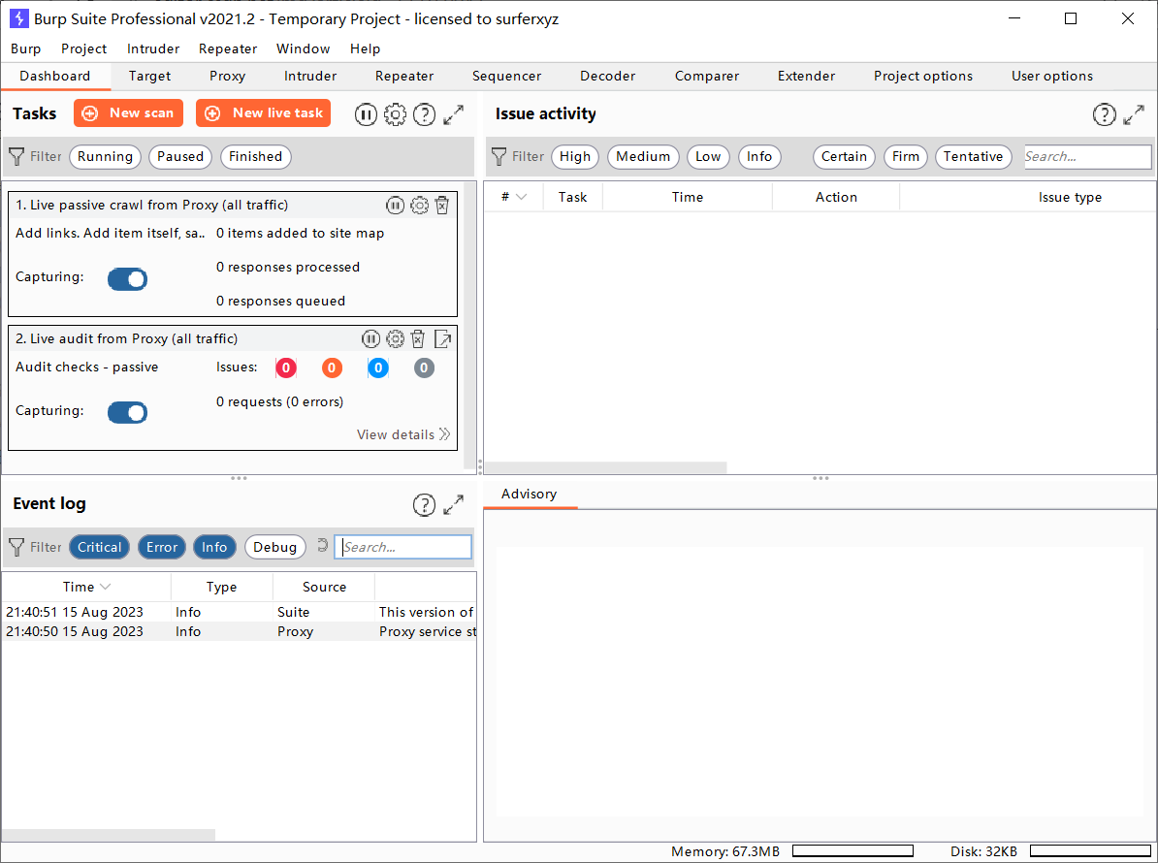Click the Tasks filter funnel icon

16,156
